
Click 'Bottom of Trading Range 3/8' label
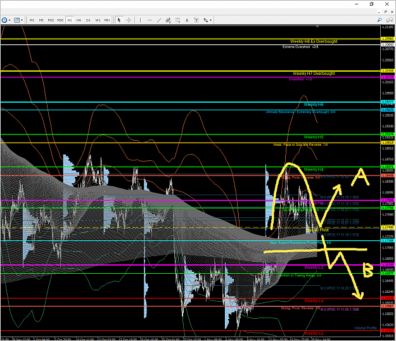(300, 275)
